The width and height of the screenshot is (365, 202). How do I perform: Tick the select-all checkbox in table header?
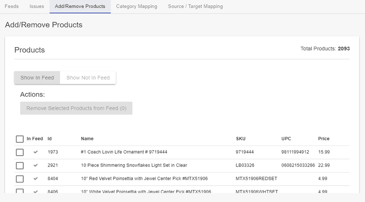(20, 139)
